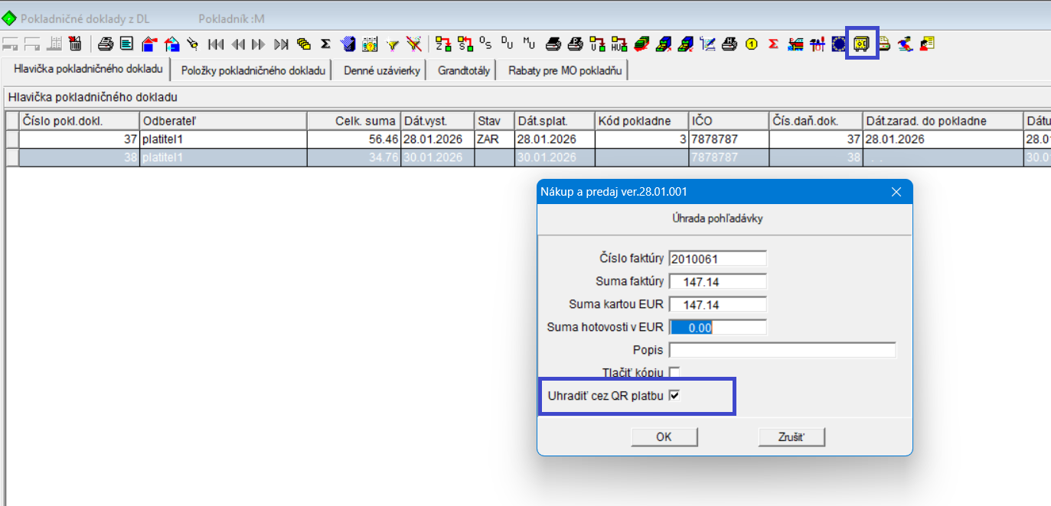Click the crossed-out funnel remove filter icon
The image size is (1051, 506).
tap(414, 44)
